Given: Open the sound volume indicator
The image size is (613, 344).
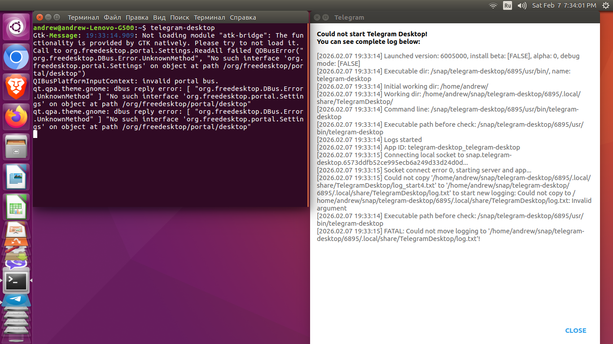Looking at the screenshot, I should click(x=522, y=5).
